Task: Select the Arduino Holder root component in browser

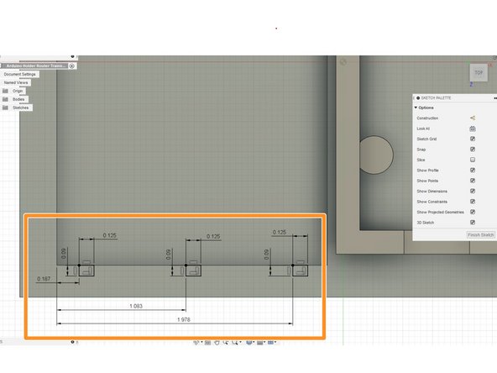Action: point(36,66)
